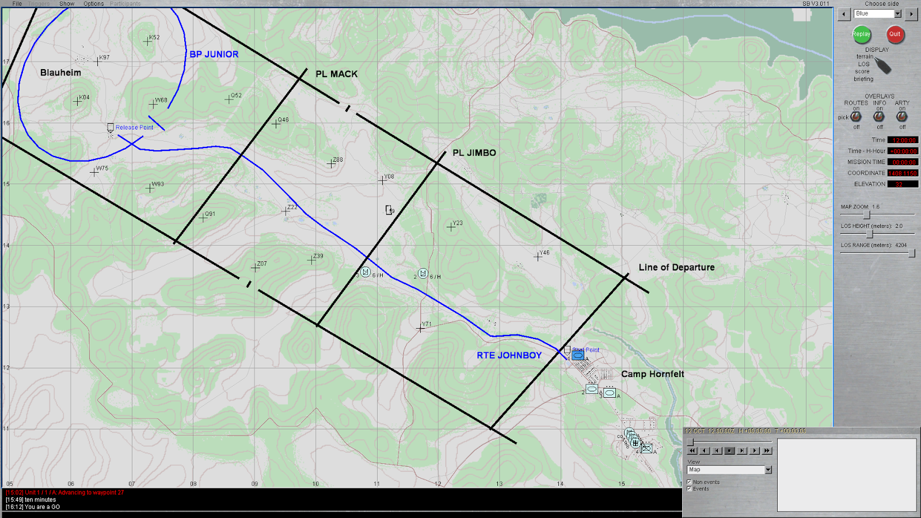The width and height of the screenshot is (921, 518).
Task: Click the Release Point marker icon
Action: (x=111, y=127)
